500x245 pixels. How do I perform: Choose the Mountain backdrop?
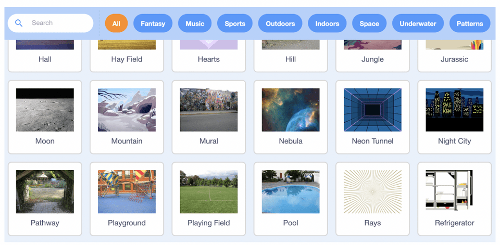click(x=127, y=117)
